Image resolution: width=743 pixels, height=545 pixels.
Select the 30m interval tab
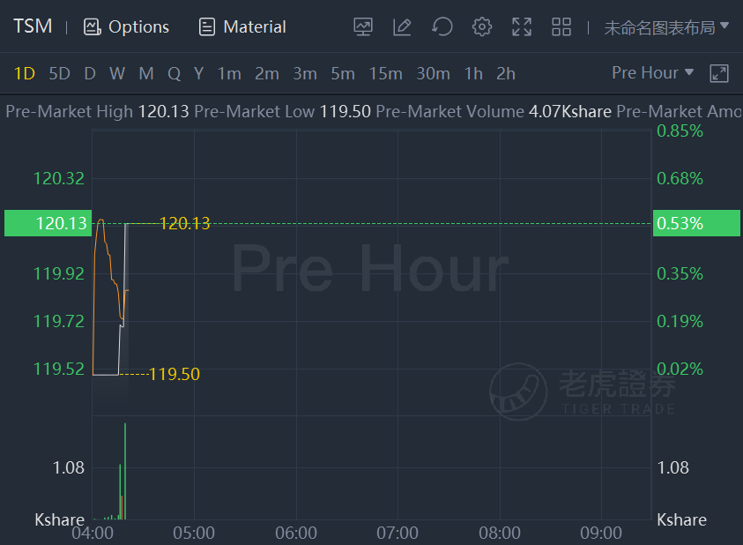click(433, 73)
